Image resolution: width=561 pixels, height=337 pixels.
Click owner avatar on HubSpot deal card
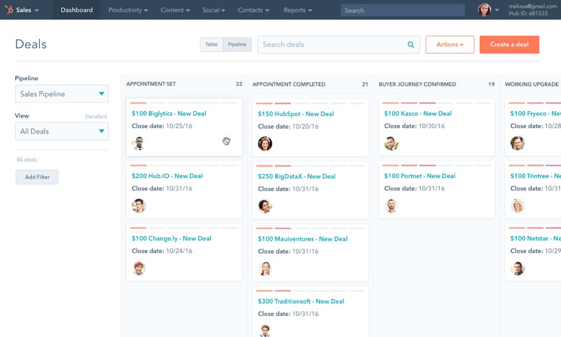click(265, 144)
